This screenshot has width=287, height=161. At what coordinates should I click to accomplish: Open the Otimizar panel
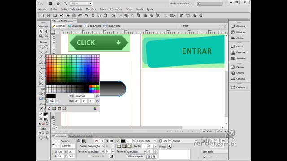point(238,26)
